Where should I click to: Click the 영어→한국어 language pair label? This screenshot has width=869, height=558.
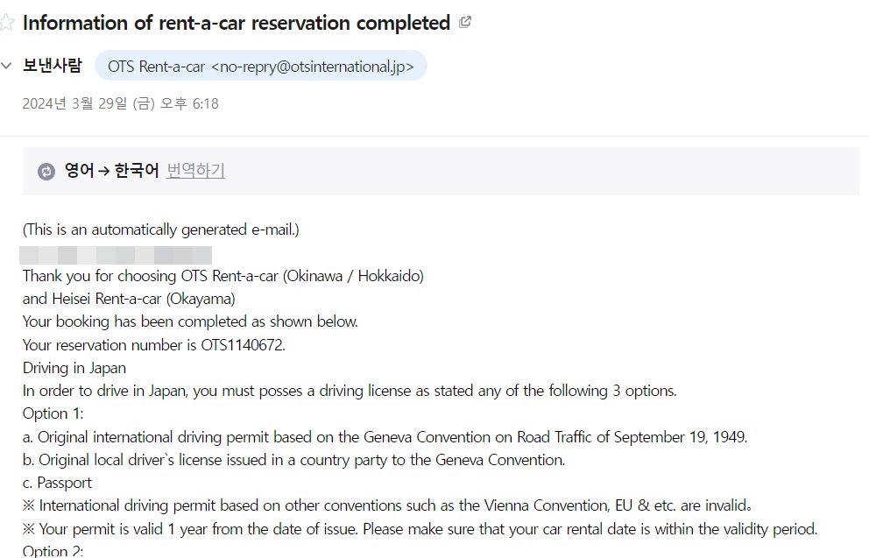point(111,171)
